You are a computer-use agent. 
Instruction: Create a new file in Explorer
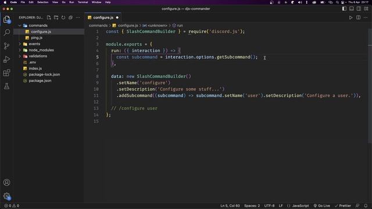tap(49, 17)
